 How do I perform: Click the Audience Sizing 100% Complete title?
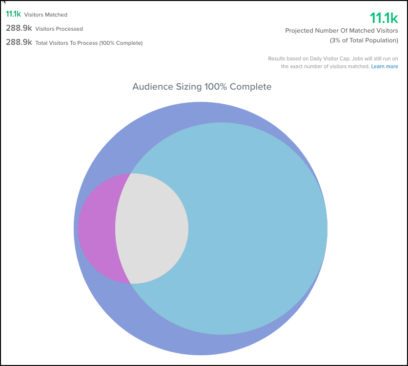coord(202,87)
